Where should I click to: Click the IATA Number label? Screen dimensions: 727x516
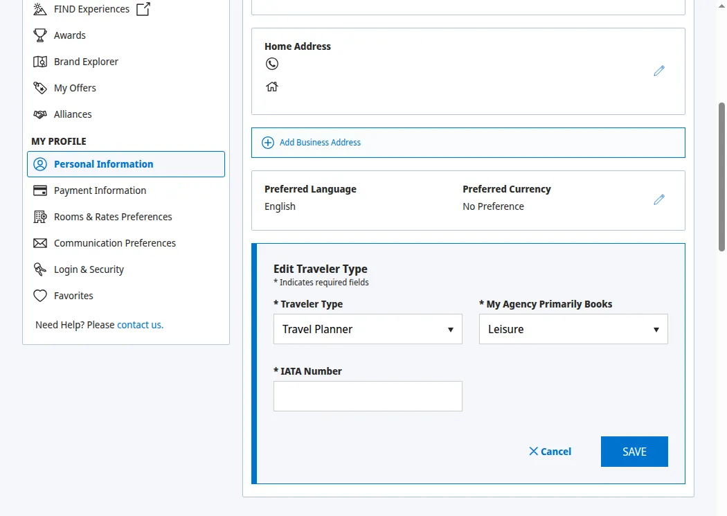pos(308,371)
